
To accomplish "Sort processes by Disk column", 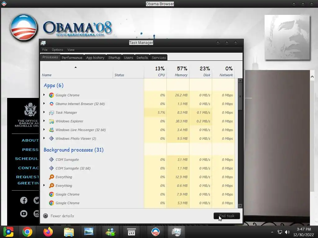I will pos(201,72).
